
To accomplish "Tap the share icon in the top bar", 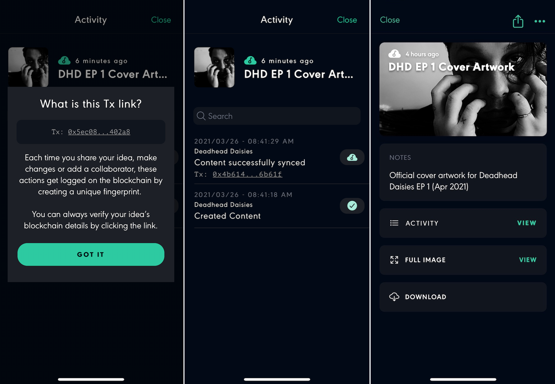I will point(518,21).
